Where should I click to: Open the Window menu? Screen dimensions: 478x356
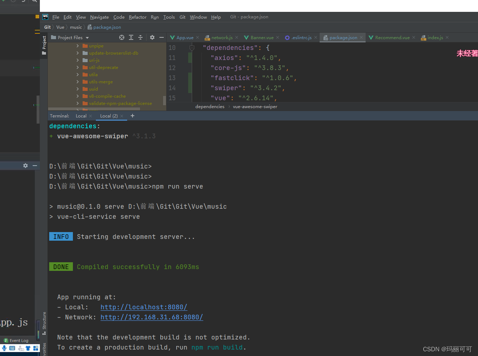(x=198, y=17)
